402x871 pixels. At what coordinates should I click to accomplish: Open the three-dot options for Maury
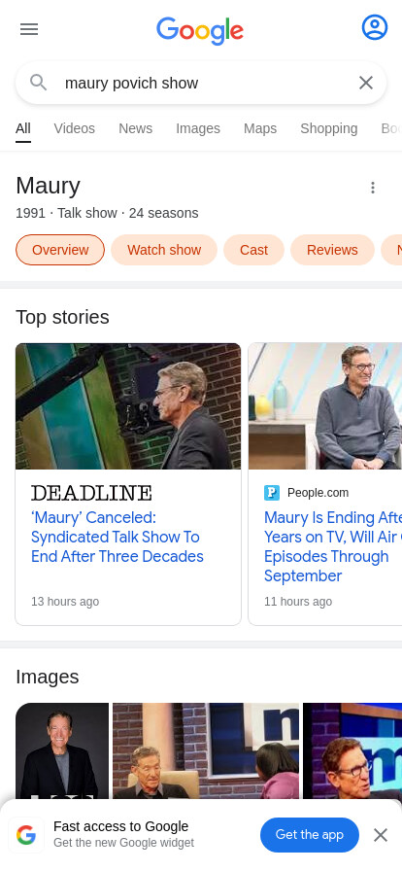pos(373,188)
